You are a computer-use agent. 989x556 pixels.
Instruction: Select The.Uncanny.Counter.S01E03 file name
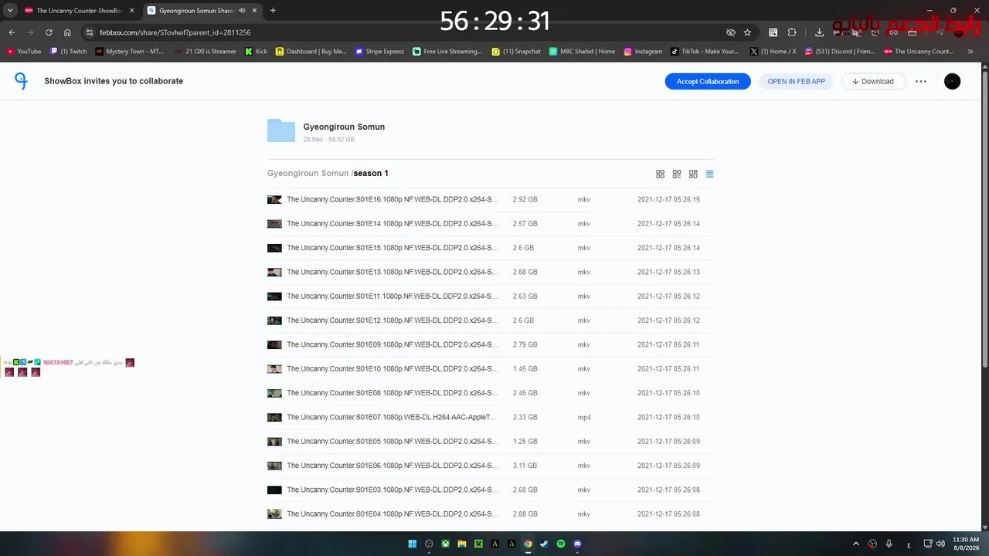tap(393, 490)
